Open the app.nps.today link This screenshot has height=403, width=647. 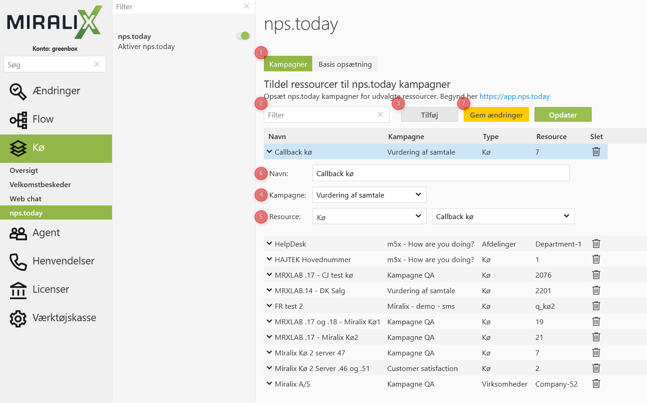(x=514, y=97)
